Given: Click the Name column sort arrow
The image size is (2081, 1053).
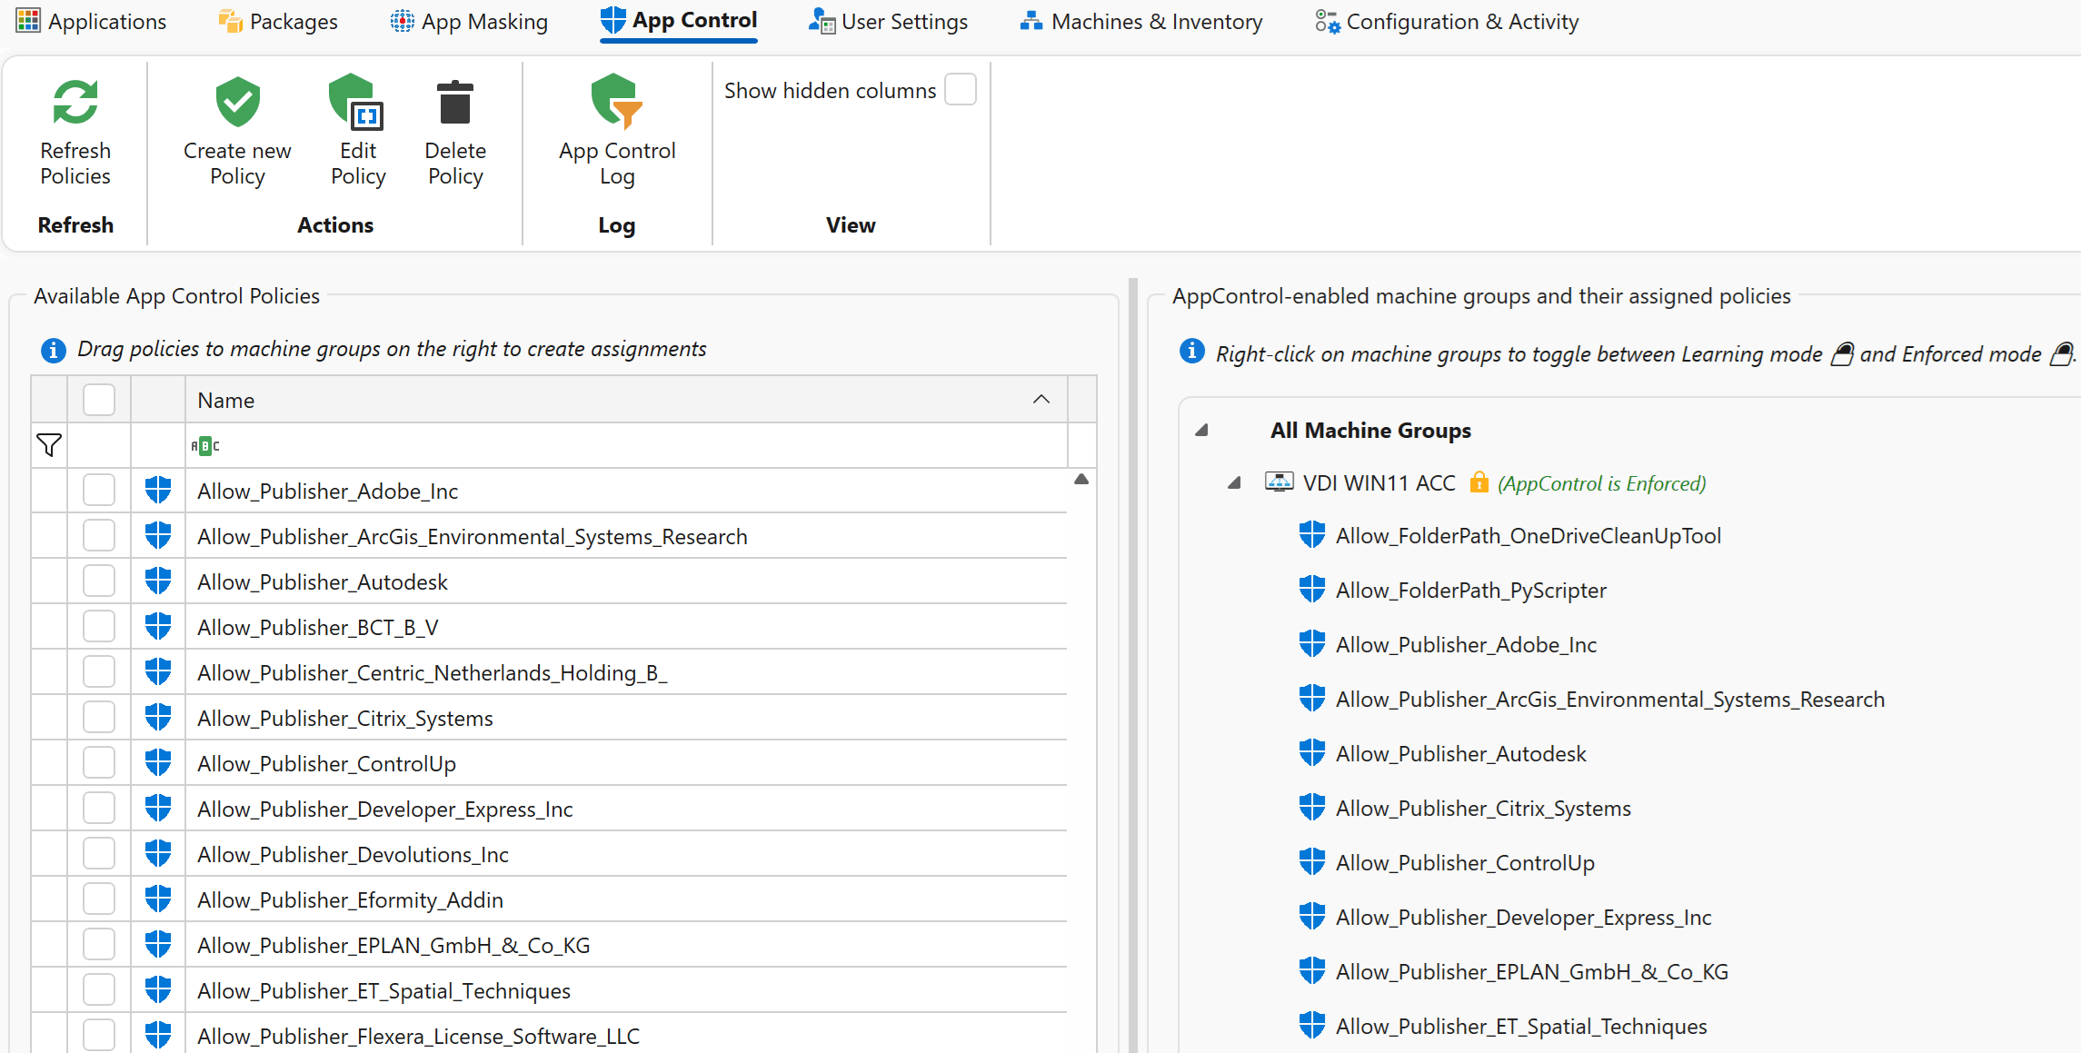Looking at the screenshot, I should 1041,400.
